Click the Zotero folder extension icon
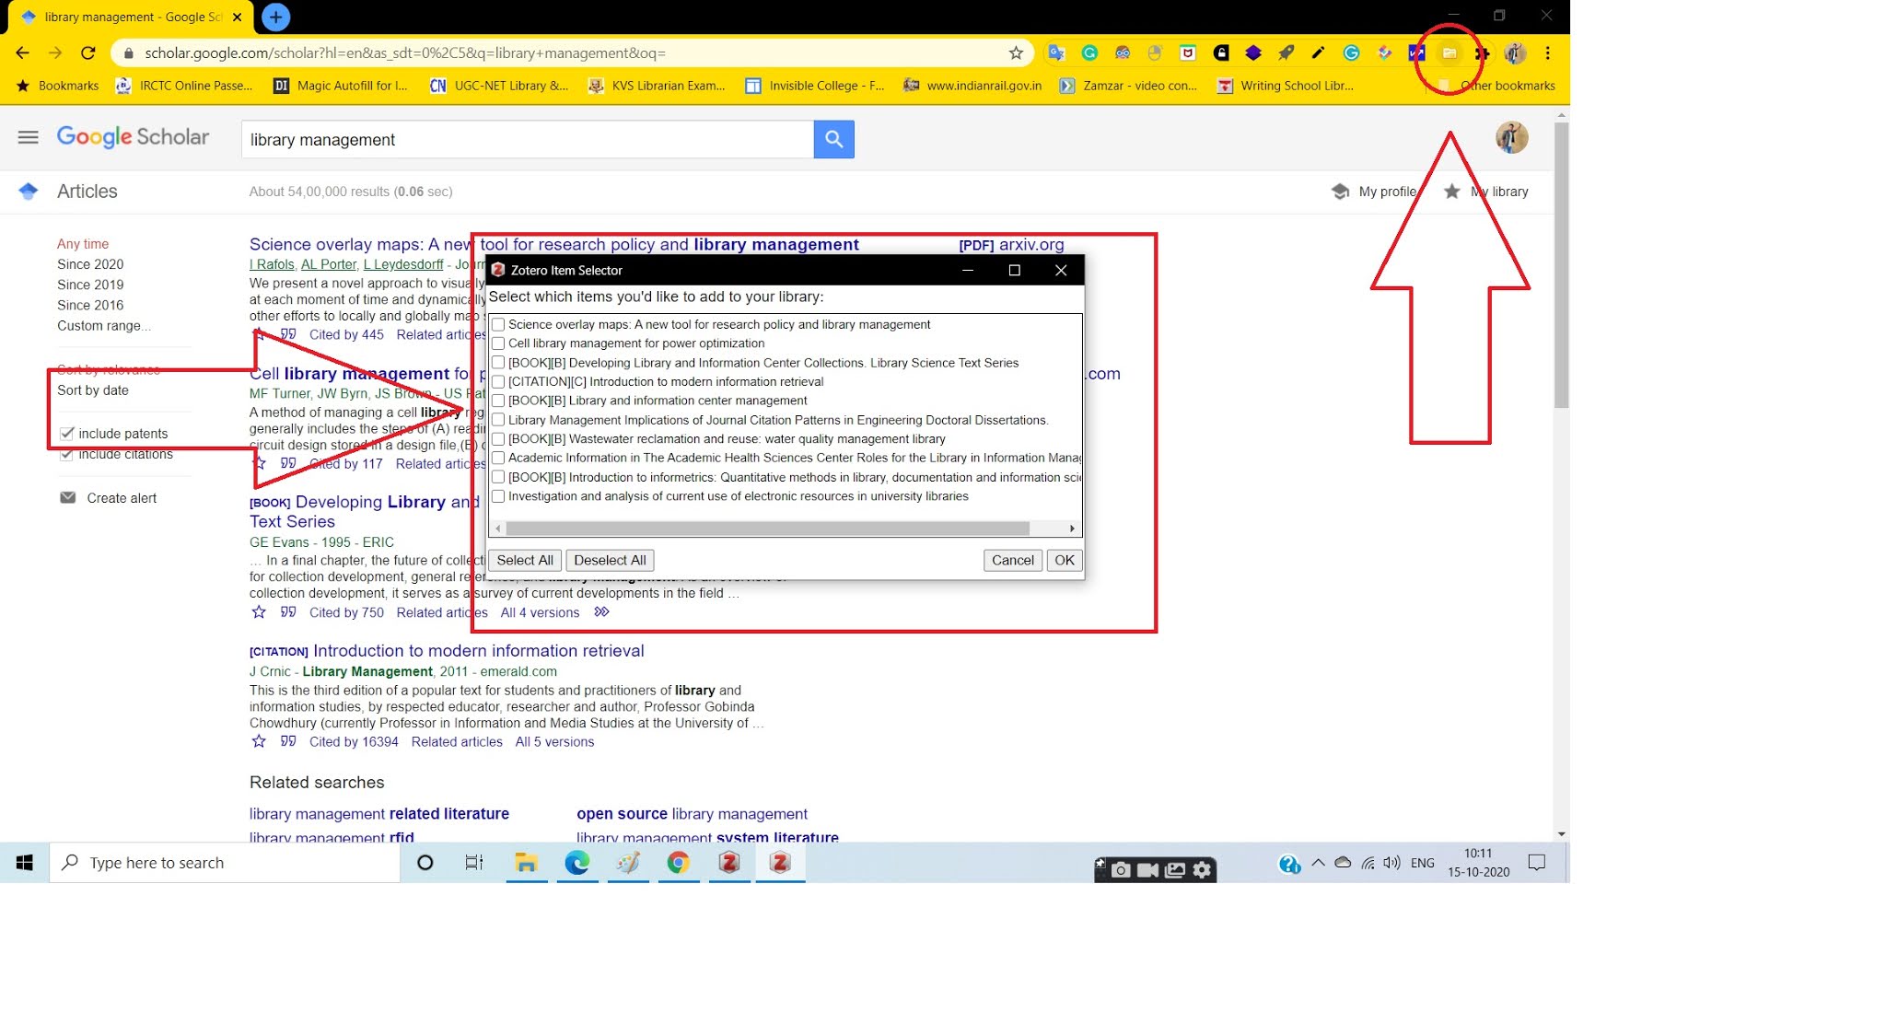The height and width of the screenshot is (1035, 1886). click(1449, 53)
